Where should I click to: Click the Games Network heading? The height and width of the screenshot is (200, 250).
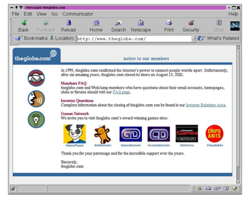(x=75, y=114)
